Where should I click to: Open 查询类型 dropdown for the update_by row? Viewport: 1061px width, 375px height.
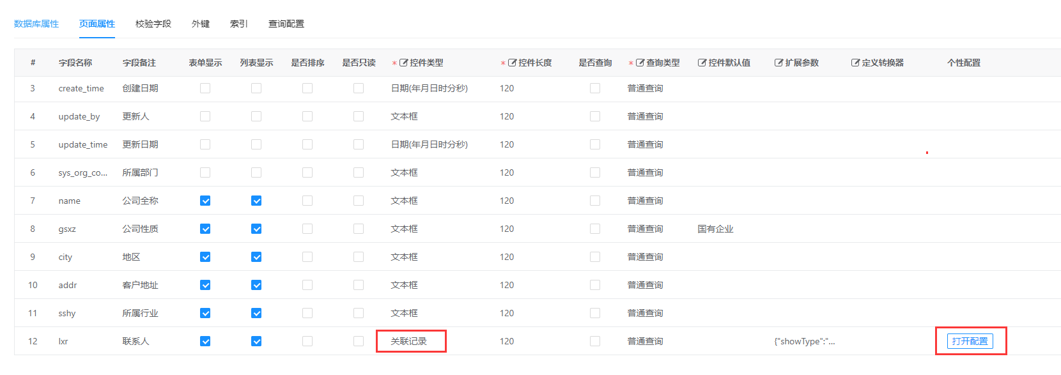point(646,116)
